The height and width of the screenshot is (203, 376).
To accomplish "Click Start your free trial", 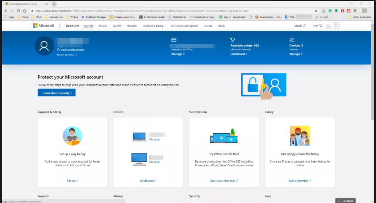I will coord(224,181).
